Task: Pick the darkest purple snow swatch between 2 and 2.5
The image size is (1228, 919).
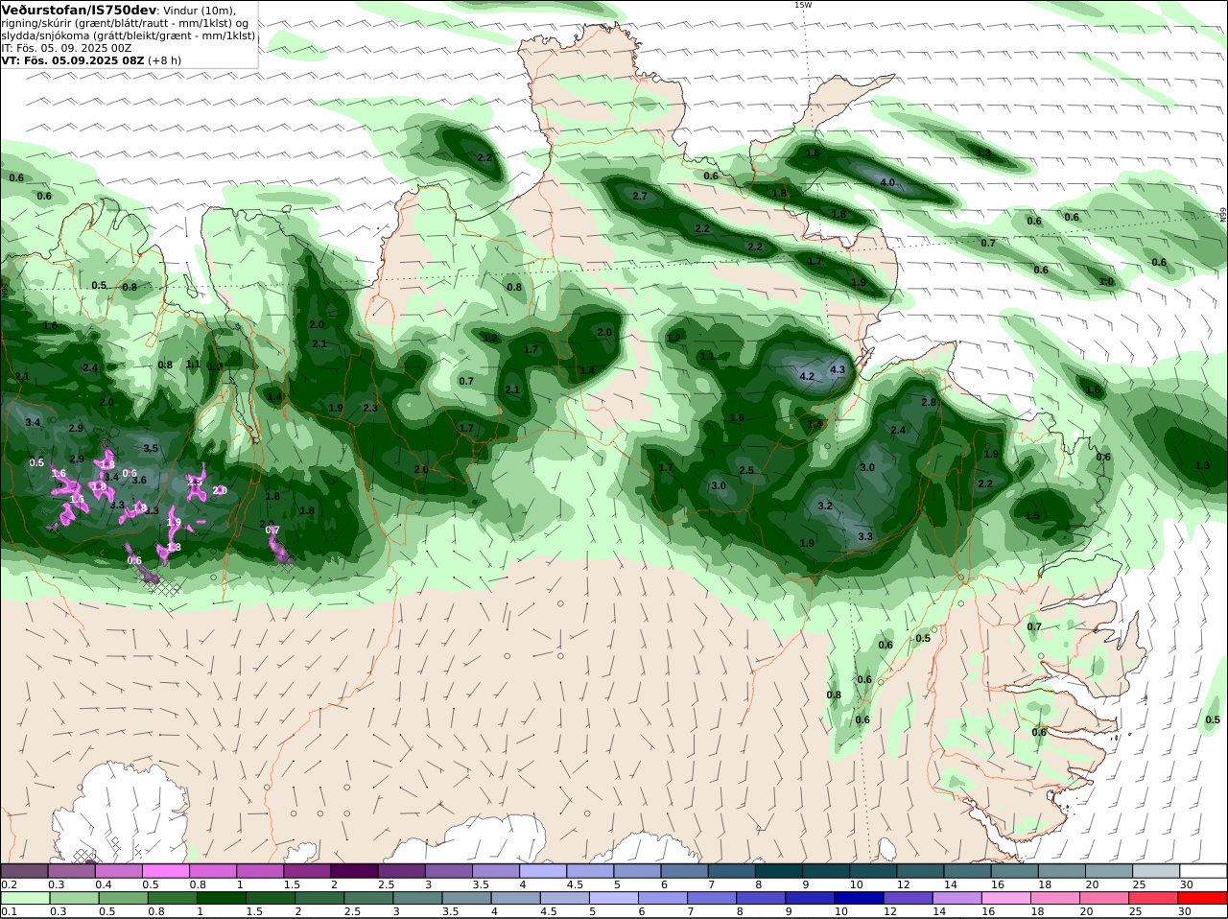Action: (353, 871)
